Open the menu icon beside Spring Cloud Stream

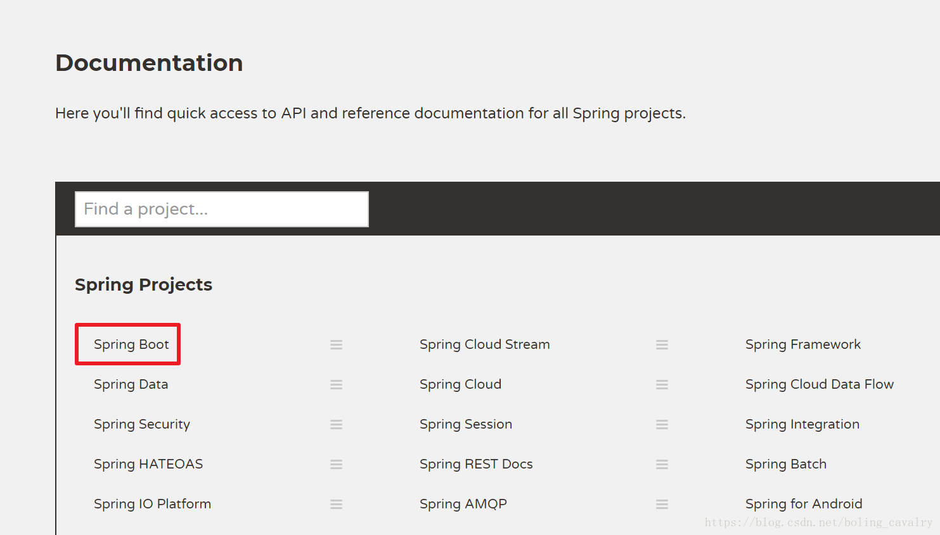[x=662, y=345]
